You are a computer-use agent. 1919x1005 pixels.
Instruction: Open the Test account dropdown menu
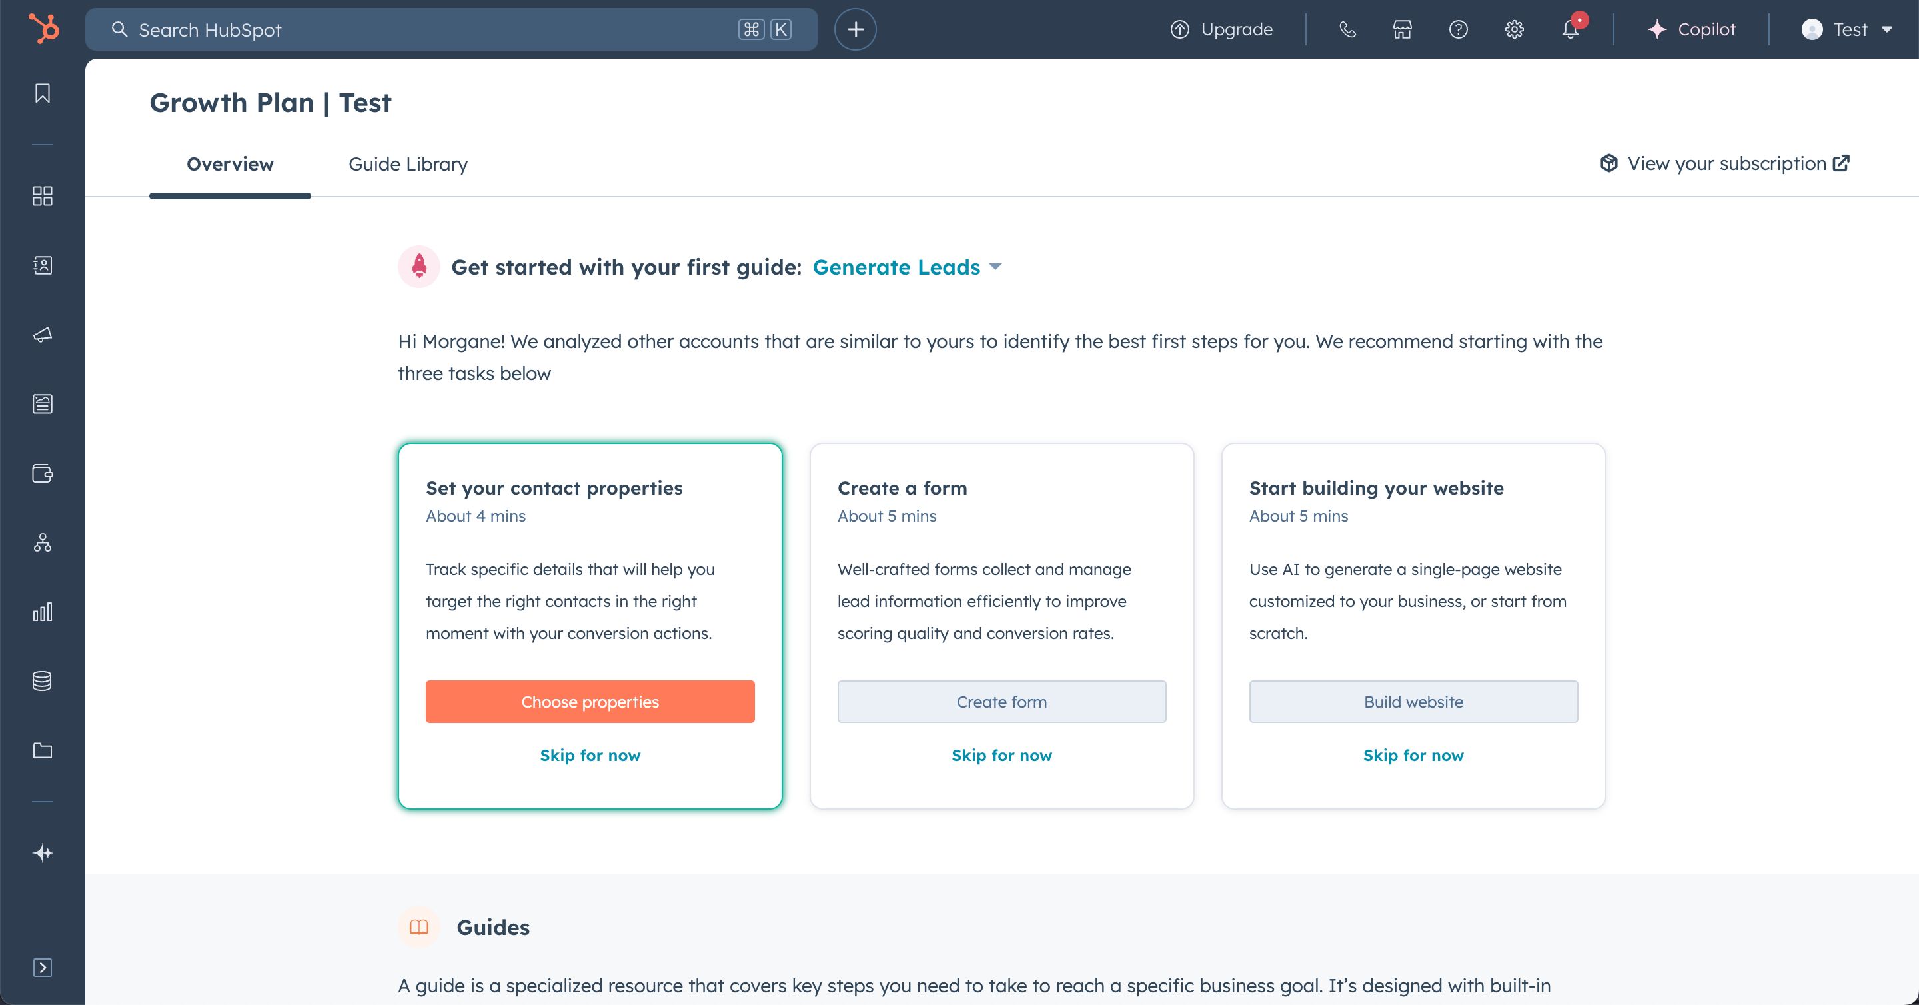[x=1848, y=29]
